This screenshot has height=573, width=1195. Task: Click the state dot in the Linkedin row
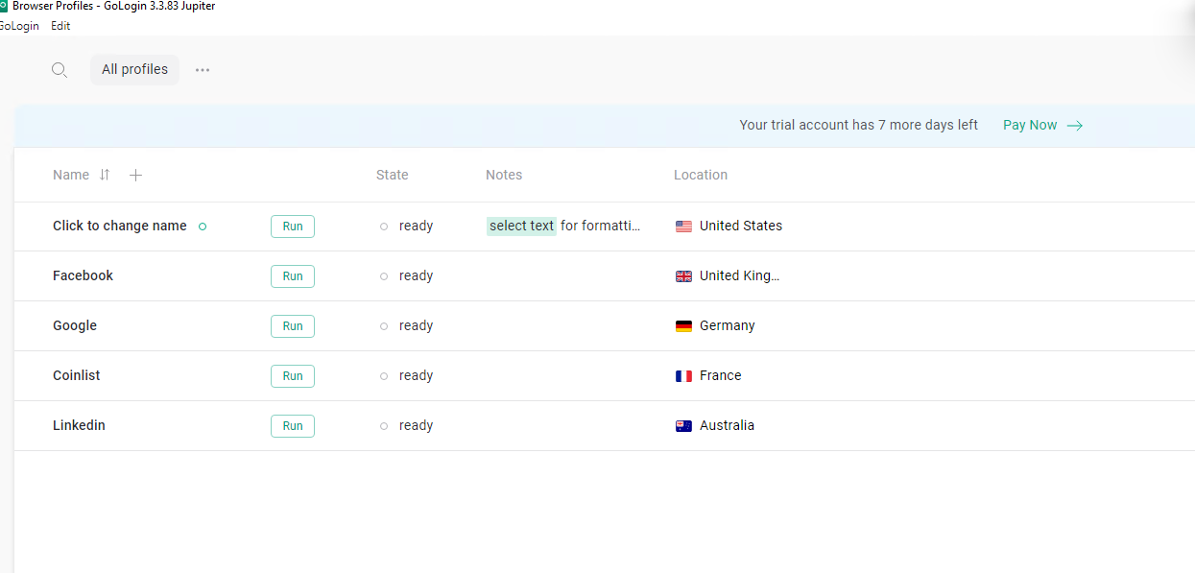(384, 426)
